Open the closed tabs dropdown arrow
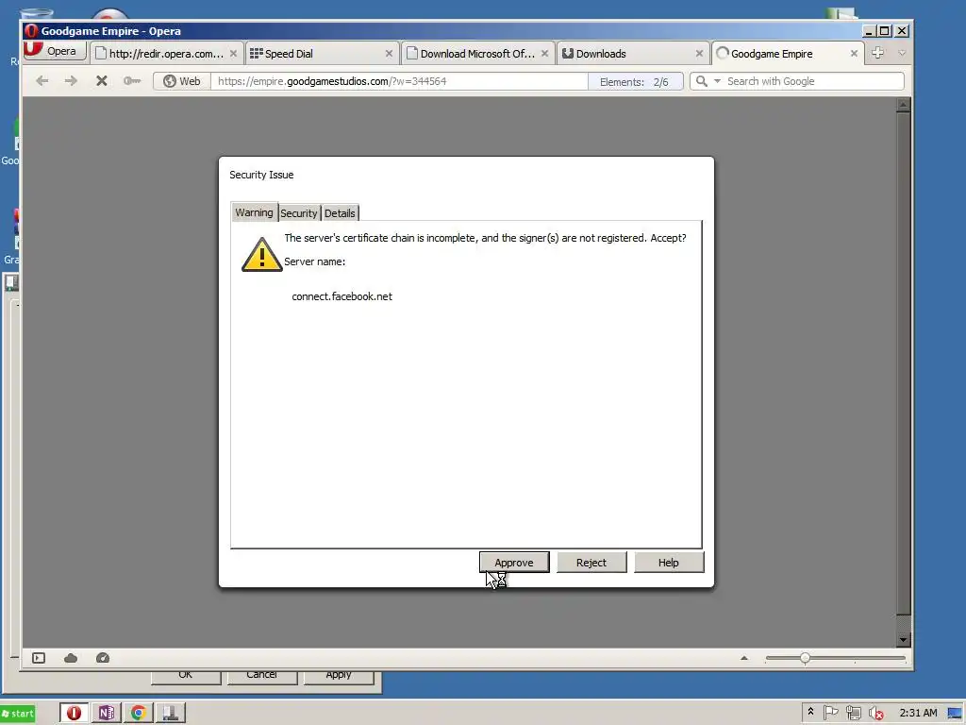This screenshot has height=725, width=966. click(902, 53)
